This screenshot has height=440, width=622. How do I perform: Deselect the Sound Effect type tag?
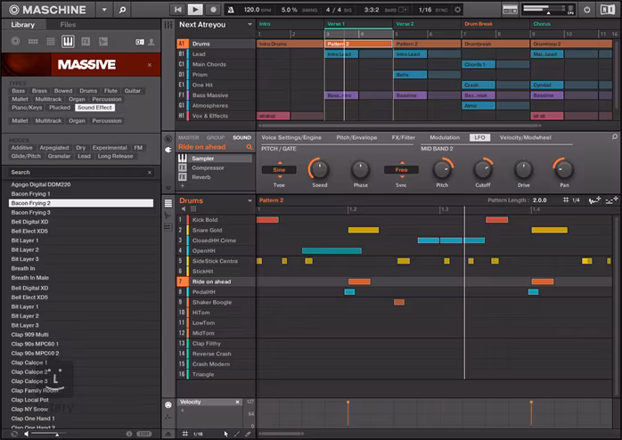click(94, 108)
